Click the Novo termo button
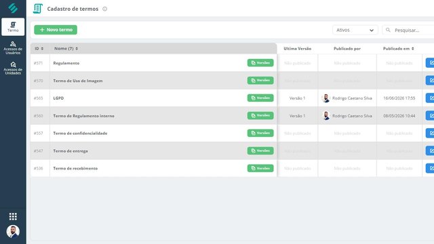The width and height of the screenshot is (434, 244). pyautogui.click(x=56, y=30)
